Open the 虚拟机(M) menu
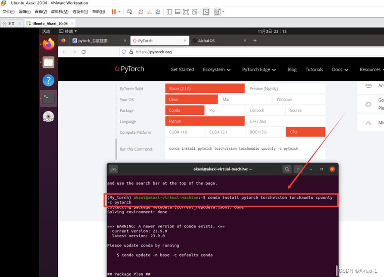Image resolution: width=384 pixels, height=277 pixels. 60,12
